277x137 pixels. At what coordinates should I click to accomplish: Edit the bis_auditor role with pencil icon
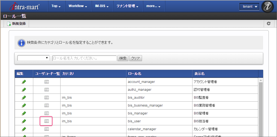point(24,97)
